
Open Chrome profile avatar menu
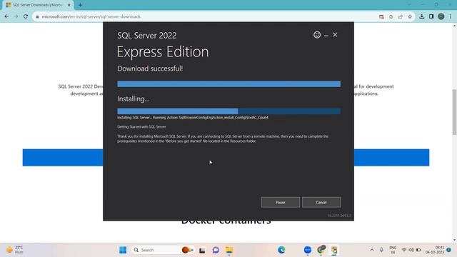pos(441,16)
